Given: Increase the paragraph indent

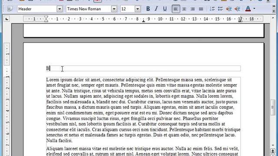Looking at the screenshot, I should click(x=237, y=9).
